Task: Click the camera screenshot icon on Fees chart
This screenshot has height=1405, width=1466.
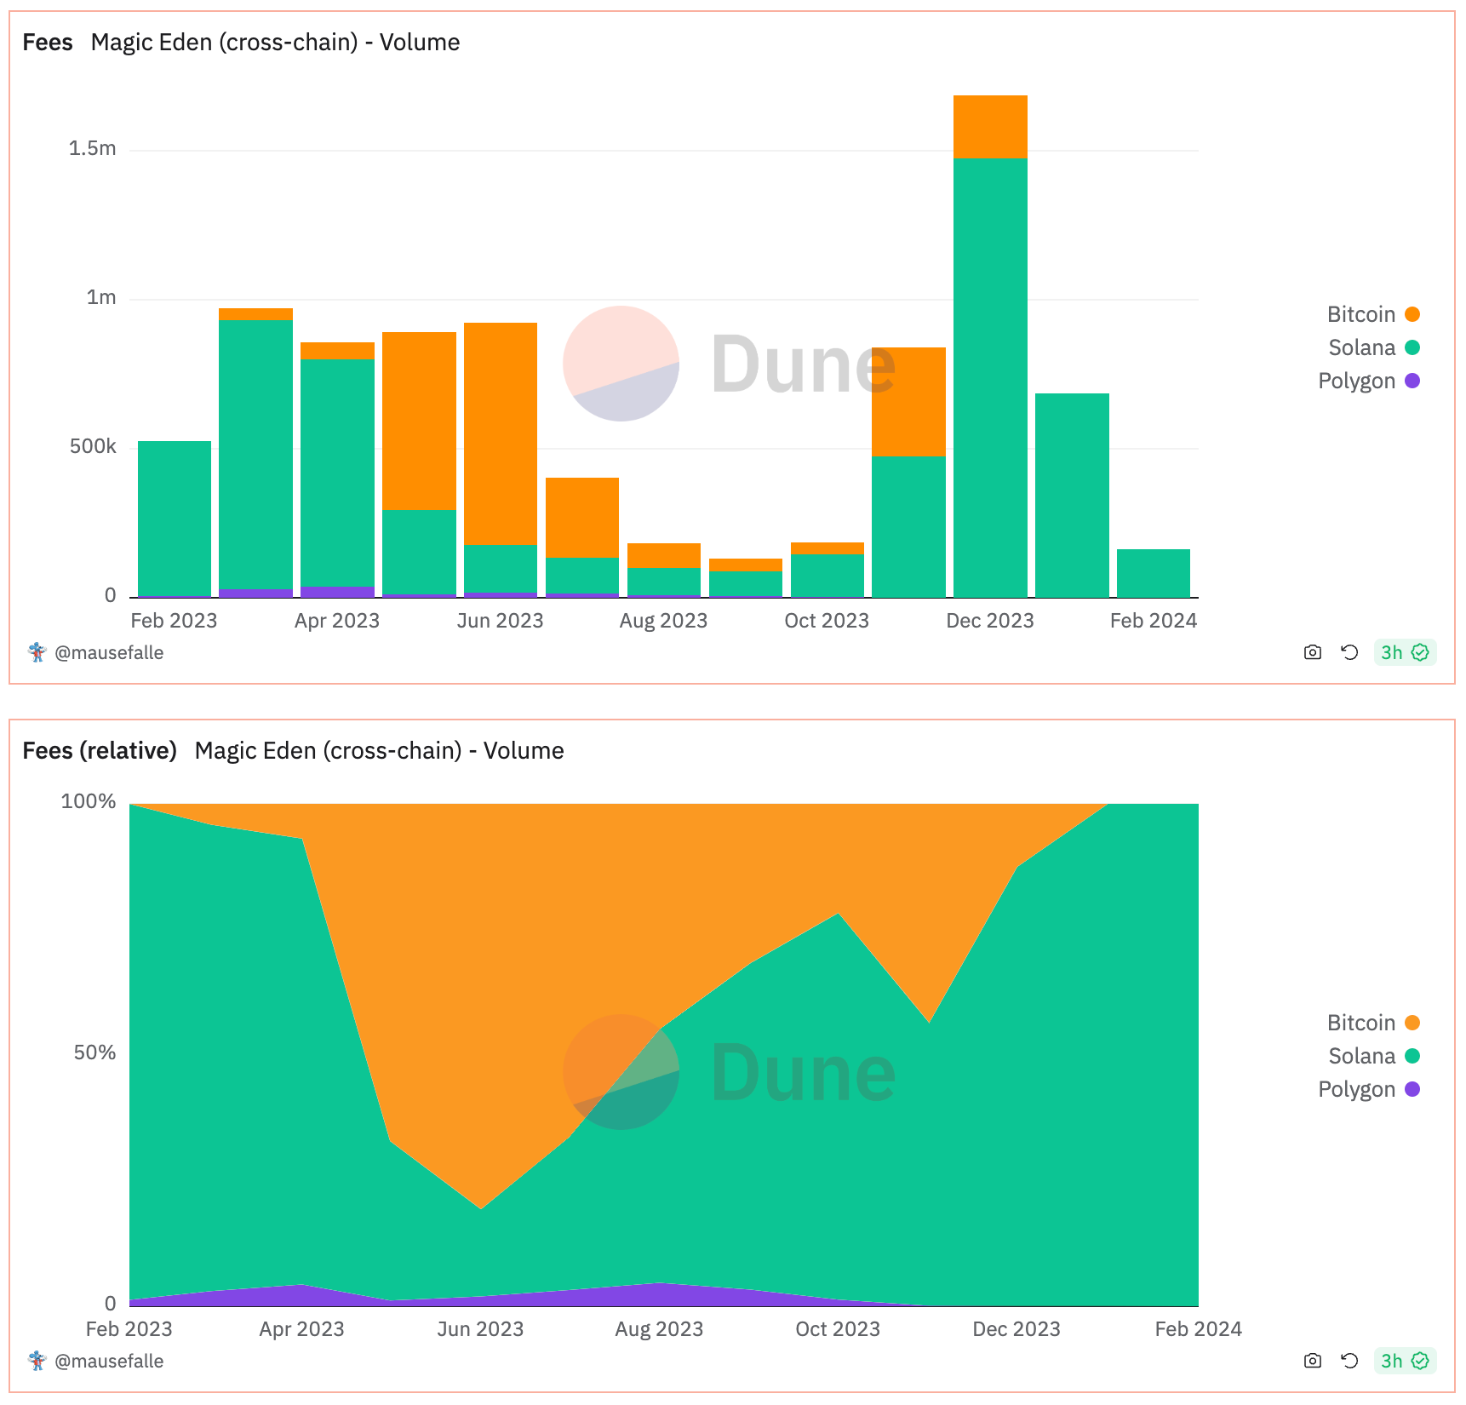Action: coord(1312,652)
